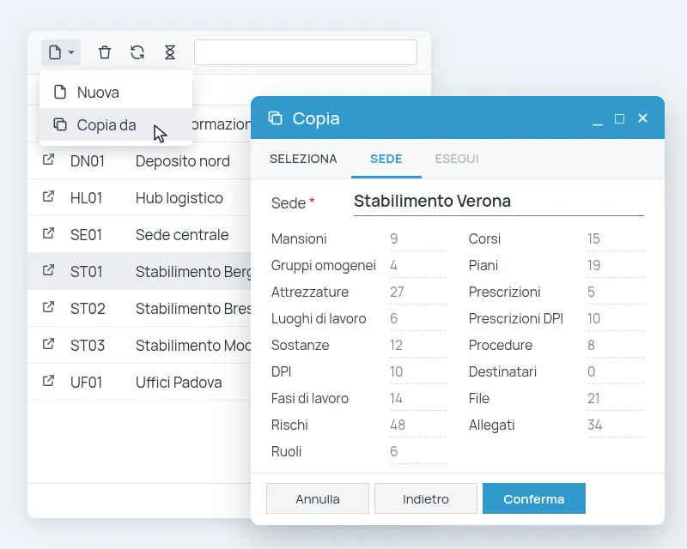Switch to the SEDE tab
The height and width of the screenshot is (549, 687).
click(386, 159)
